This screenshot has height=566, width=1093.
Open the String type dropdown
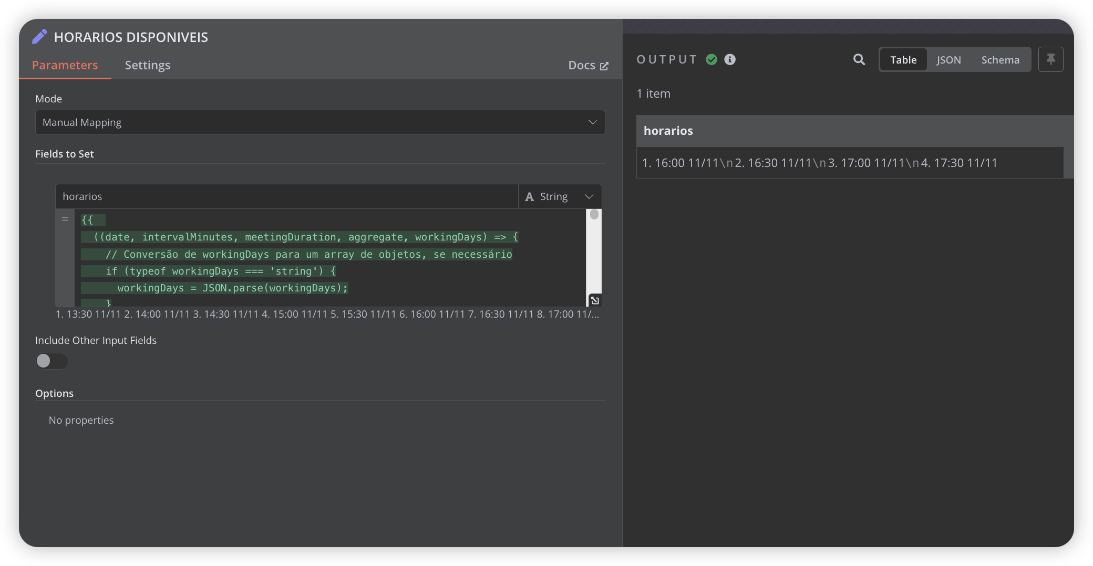560,196
